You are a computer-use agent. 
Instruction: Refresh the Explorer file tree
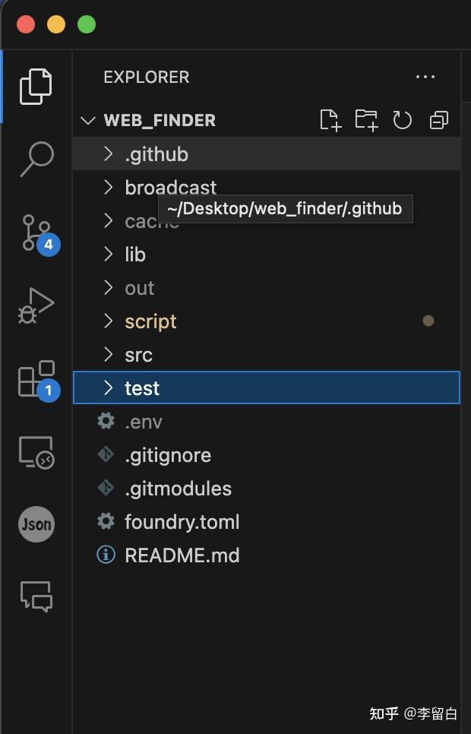[x=402, y=120]
